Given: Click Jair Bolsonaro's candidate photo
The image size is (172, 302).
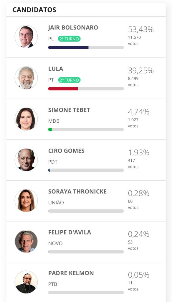Looking at the screenshot, I should point(26,37).
